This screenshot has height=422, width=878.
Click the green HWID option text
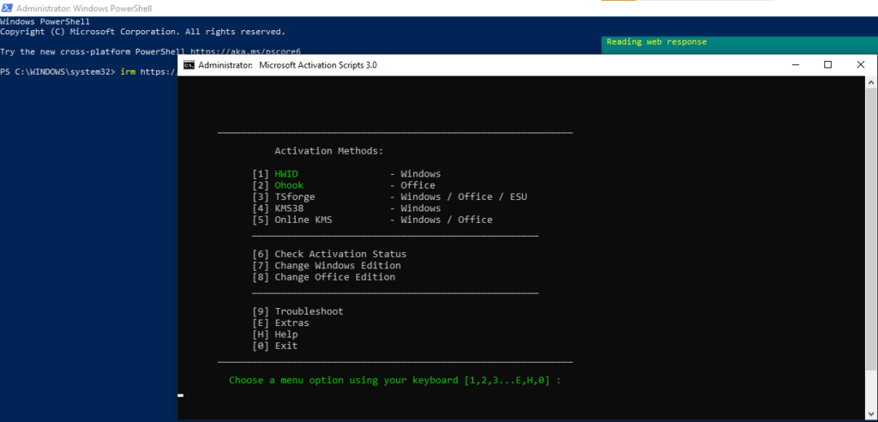coord(286,174)
